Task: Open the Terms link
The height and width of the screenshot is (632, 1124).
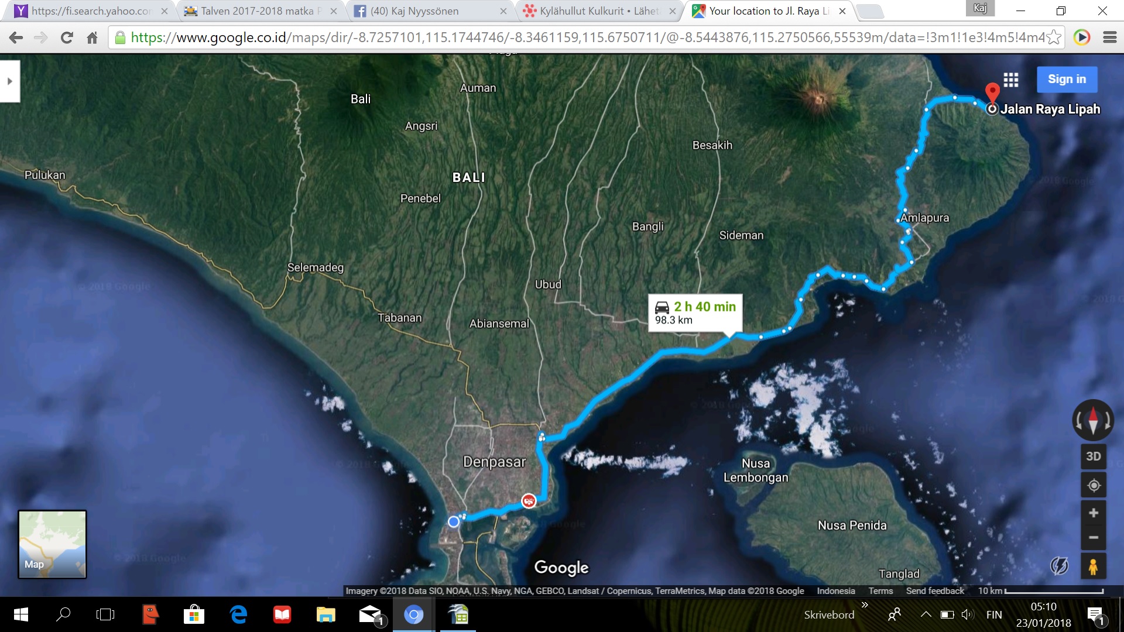Action: [x=880, y=591]
